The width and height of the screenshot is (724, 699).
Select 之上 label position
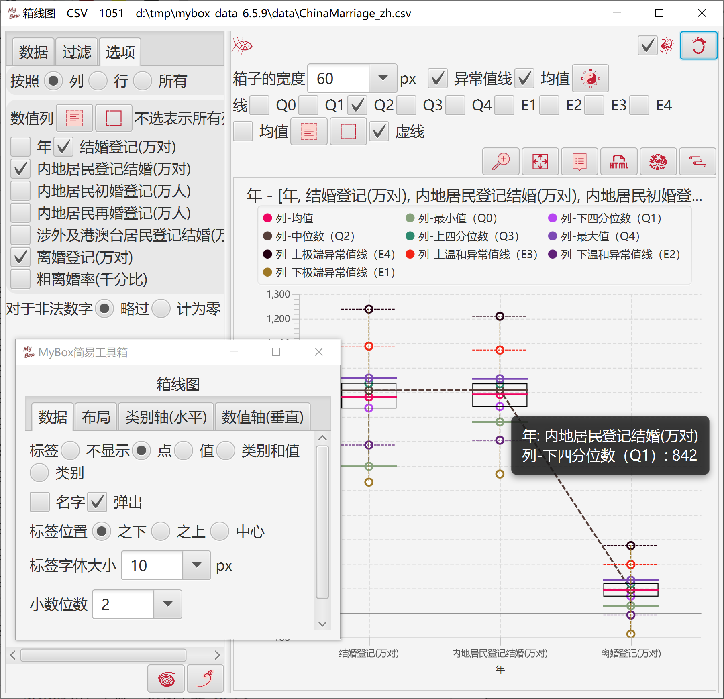(x=161, y=531)
